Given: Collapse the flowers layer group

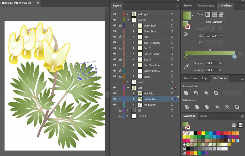Looking at the screenshot, I should coord(127,20).
